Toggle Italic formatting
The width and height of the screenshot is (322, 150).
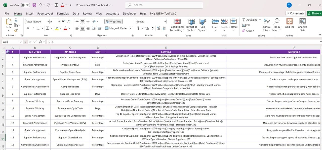[33, 28]
